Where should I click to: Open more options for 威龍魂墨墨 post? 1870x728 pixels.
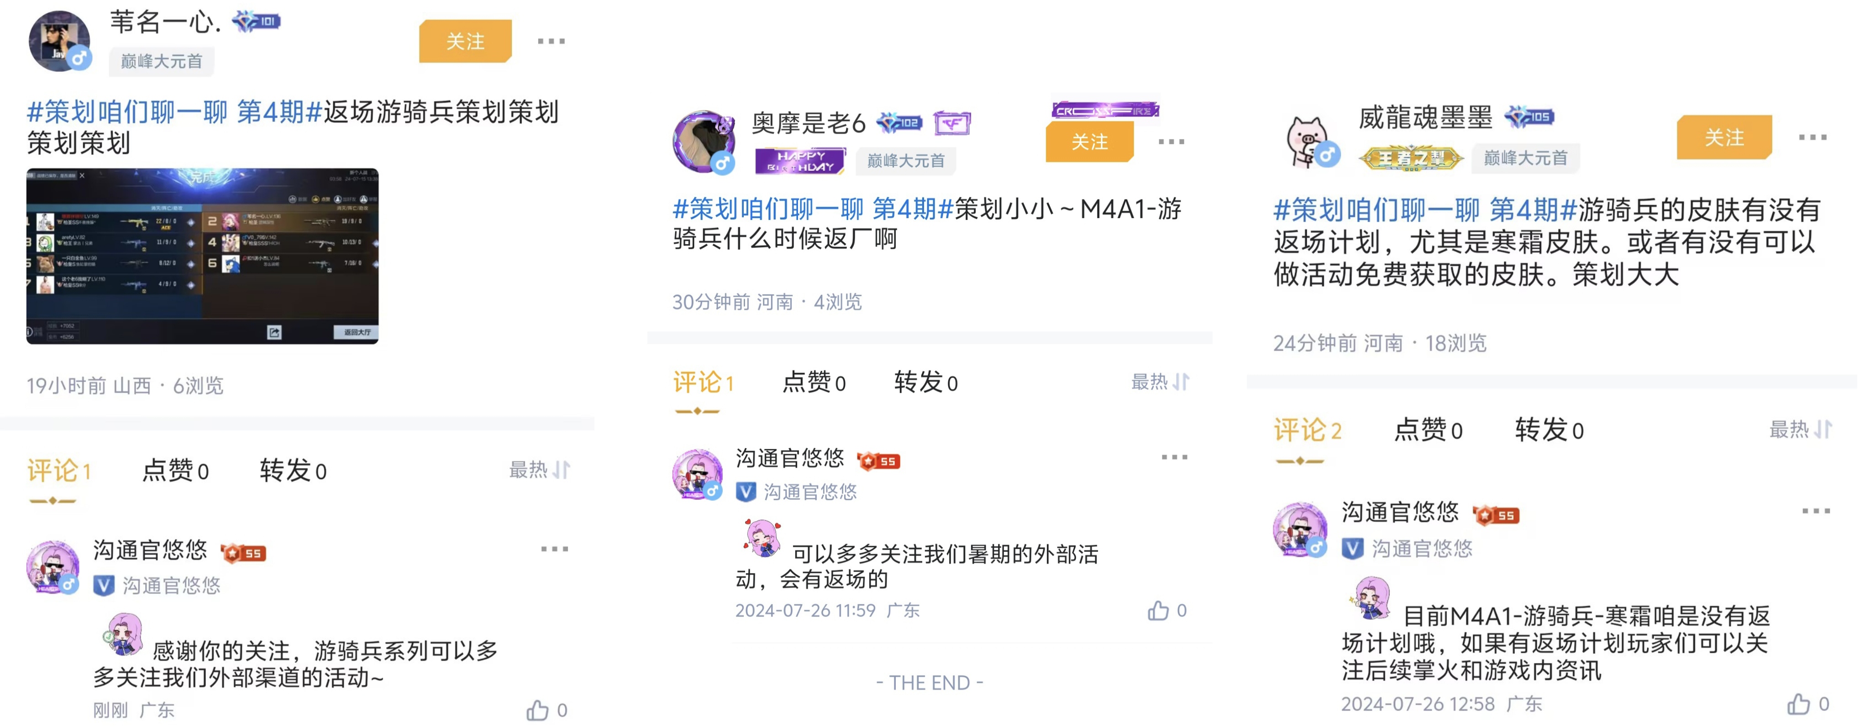coord(1812,137)
